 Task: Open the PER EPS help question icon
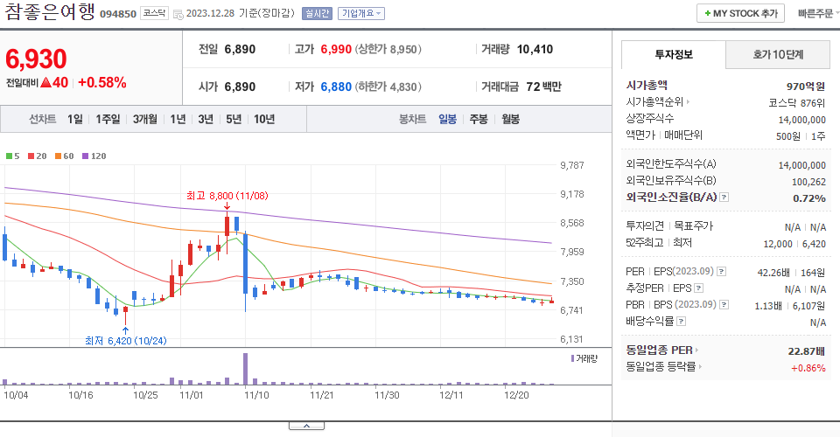tap(722, 271)
